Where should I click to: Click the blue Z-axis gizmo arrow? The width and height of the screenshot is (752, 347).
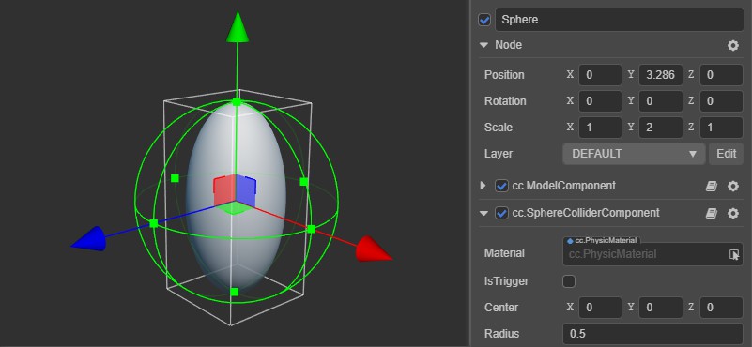(x=89, y=238)
